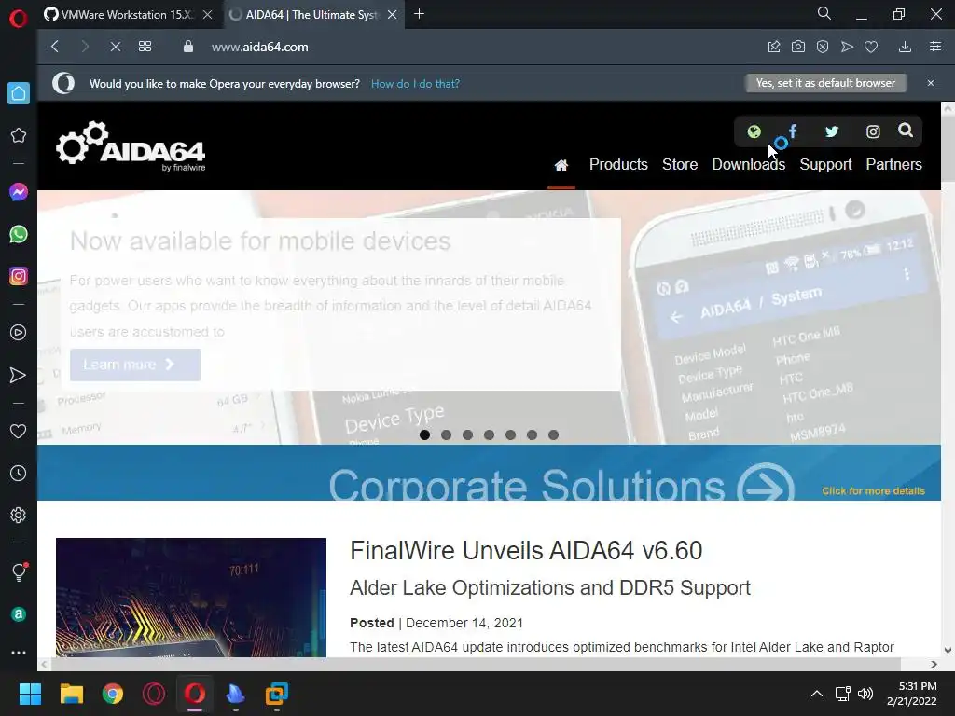The image size is (955, 716).
Task: Open Speed Dial start page grid
Action: [145, 47]
